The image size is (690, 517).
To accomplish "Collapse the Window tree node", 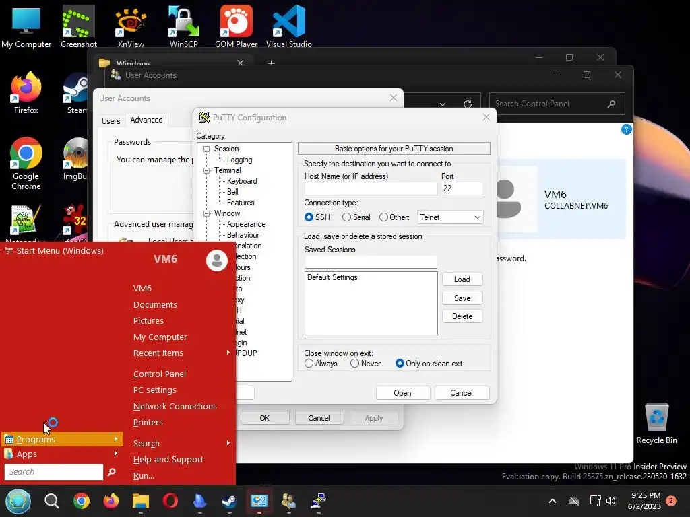I will coord(206,213).
